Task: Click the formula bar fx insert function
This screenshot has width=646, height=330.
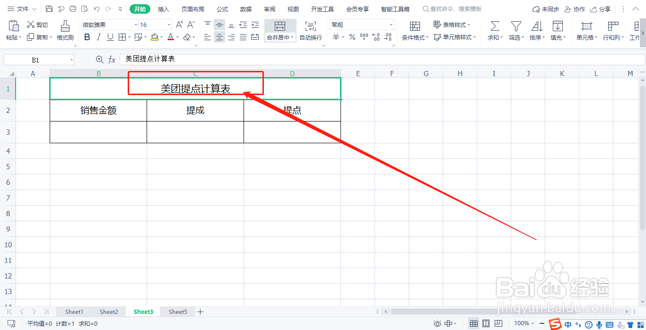Action: click(x=112, y=60)
